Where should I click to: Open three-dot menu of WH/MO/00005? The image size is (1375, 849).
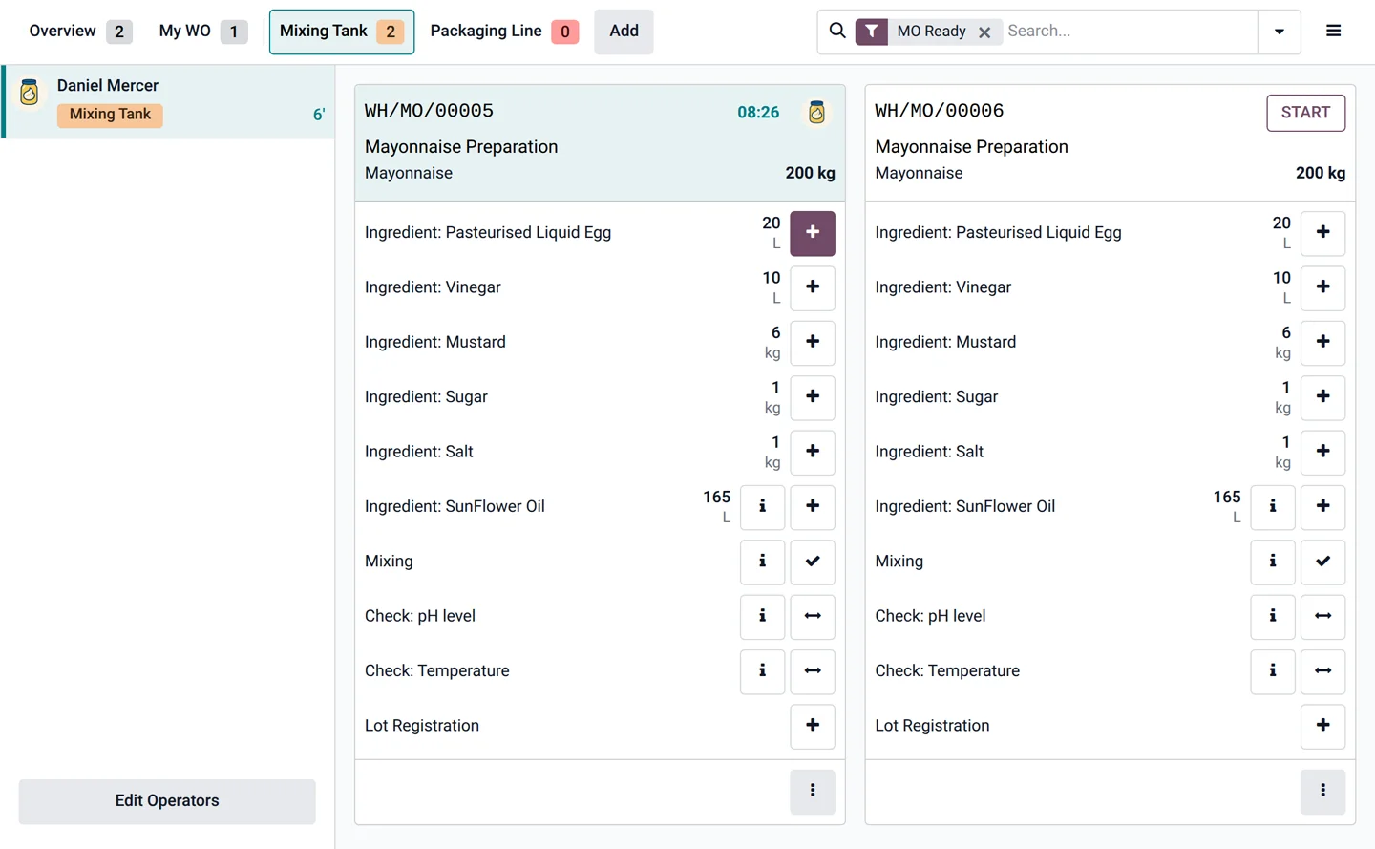813,791
